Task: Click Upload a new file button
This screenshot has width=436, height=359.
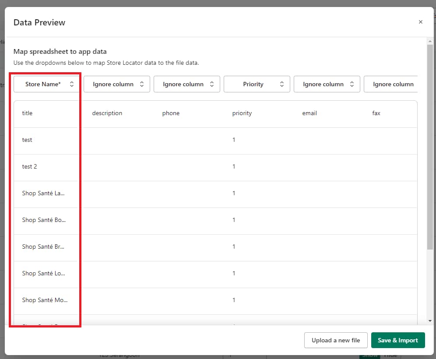Action: (x=336, y=340)
